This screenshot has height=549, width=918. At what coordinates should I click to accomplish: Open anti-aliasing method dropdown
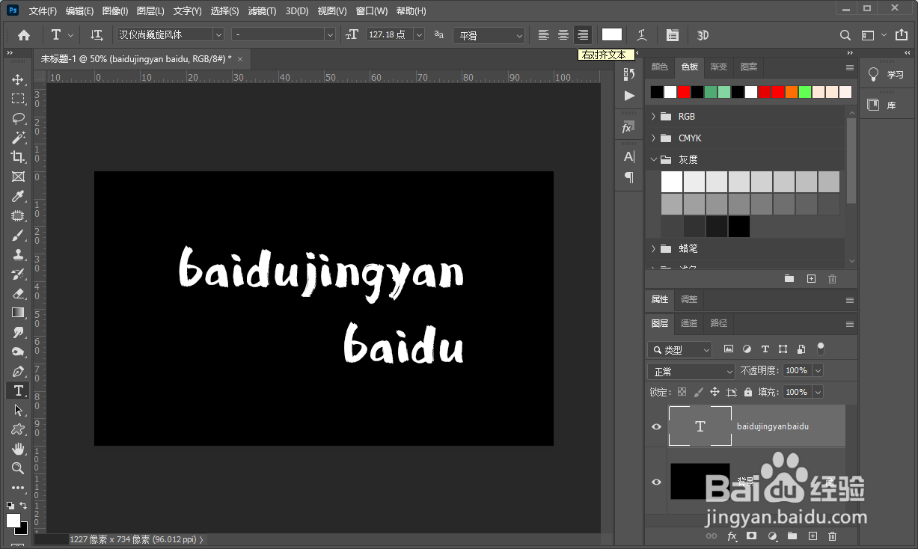[x=489, y=35]
